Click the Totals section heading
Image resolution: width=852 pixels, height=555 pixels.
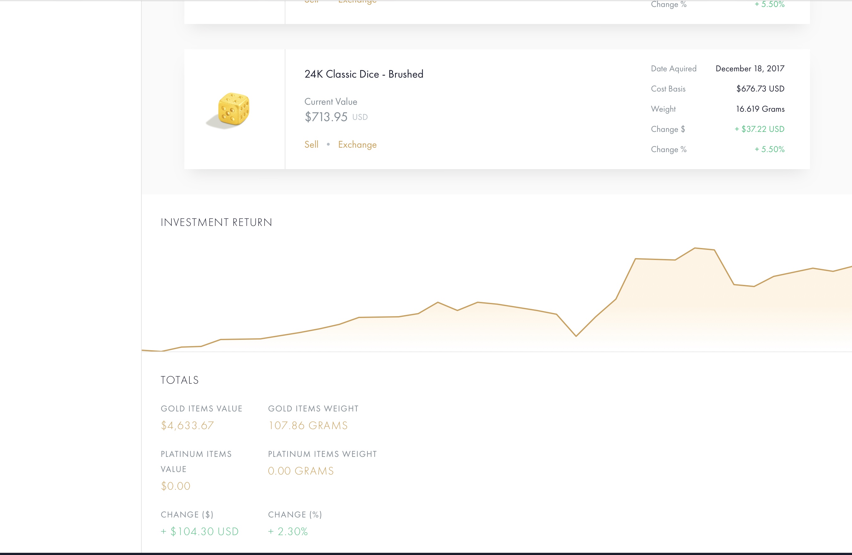click(x=179, y=380)
